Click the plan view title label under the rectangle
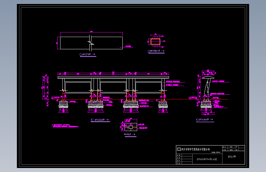 point(88,54)
